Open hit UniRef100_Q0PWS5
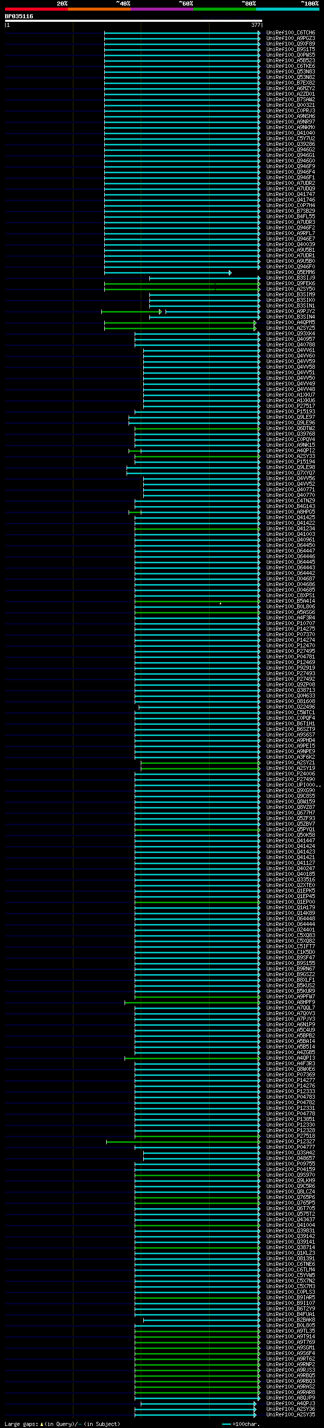This screenshot has height=1428, width=324. coord(290,55)
